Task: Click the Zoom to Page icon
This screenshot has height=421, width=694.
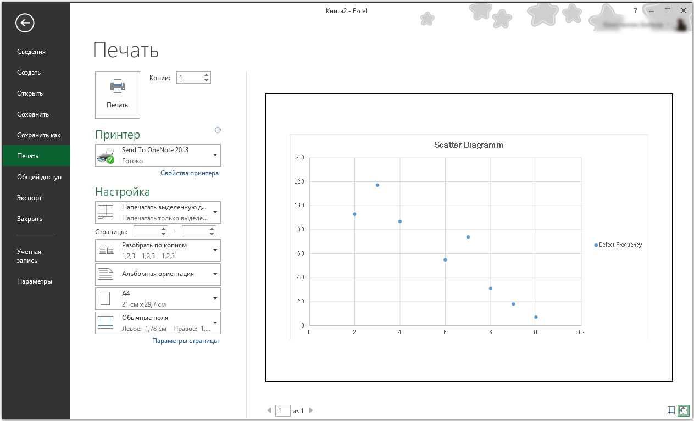Action: point(683,410)
